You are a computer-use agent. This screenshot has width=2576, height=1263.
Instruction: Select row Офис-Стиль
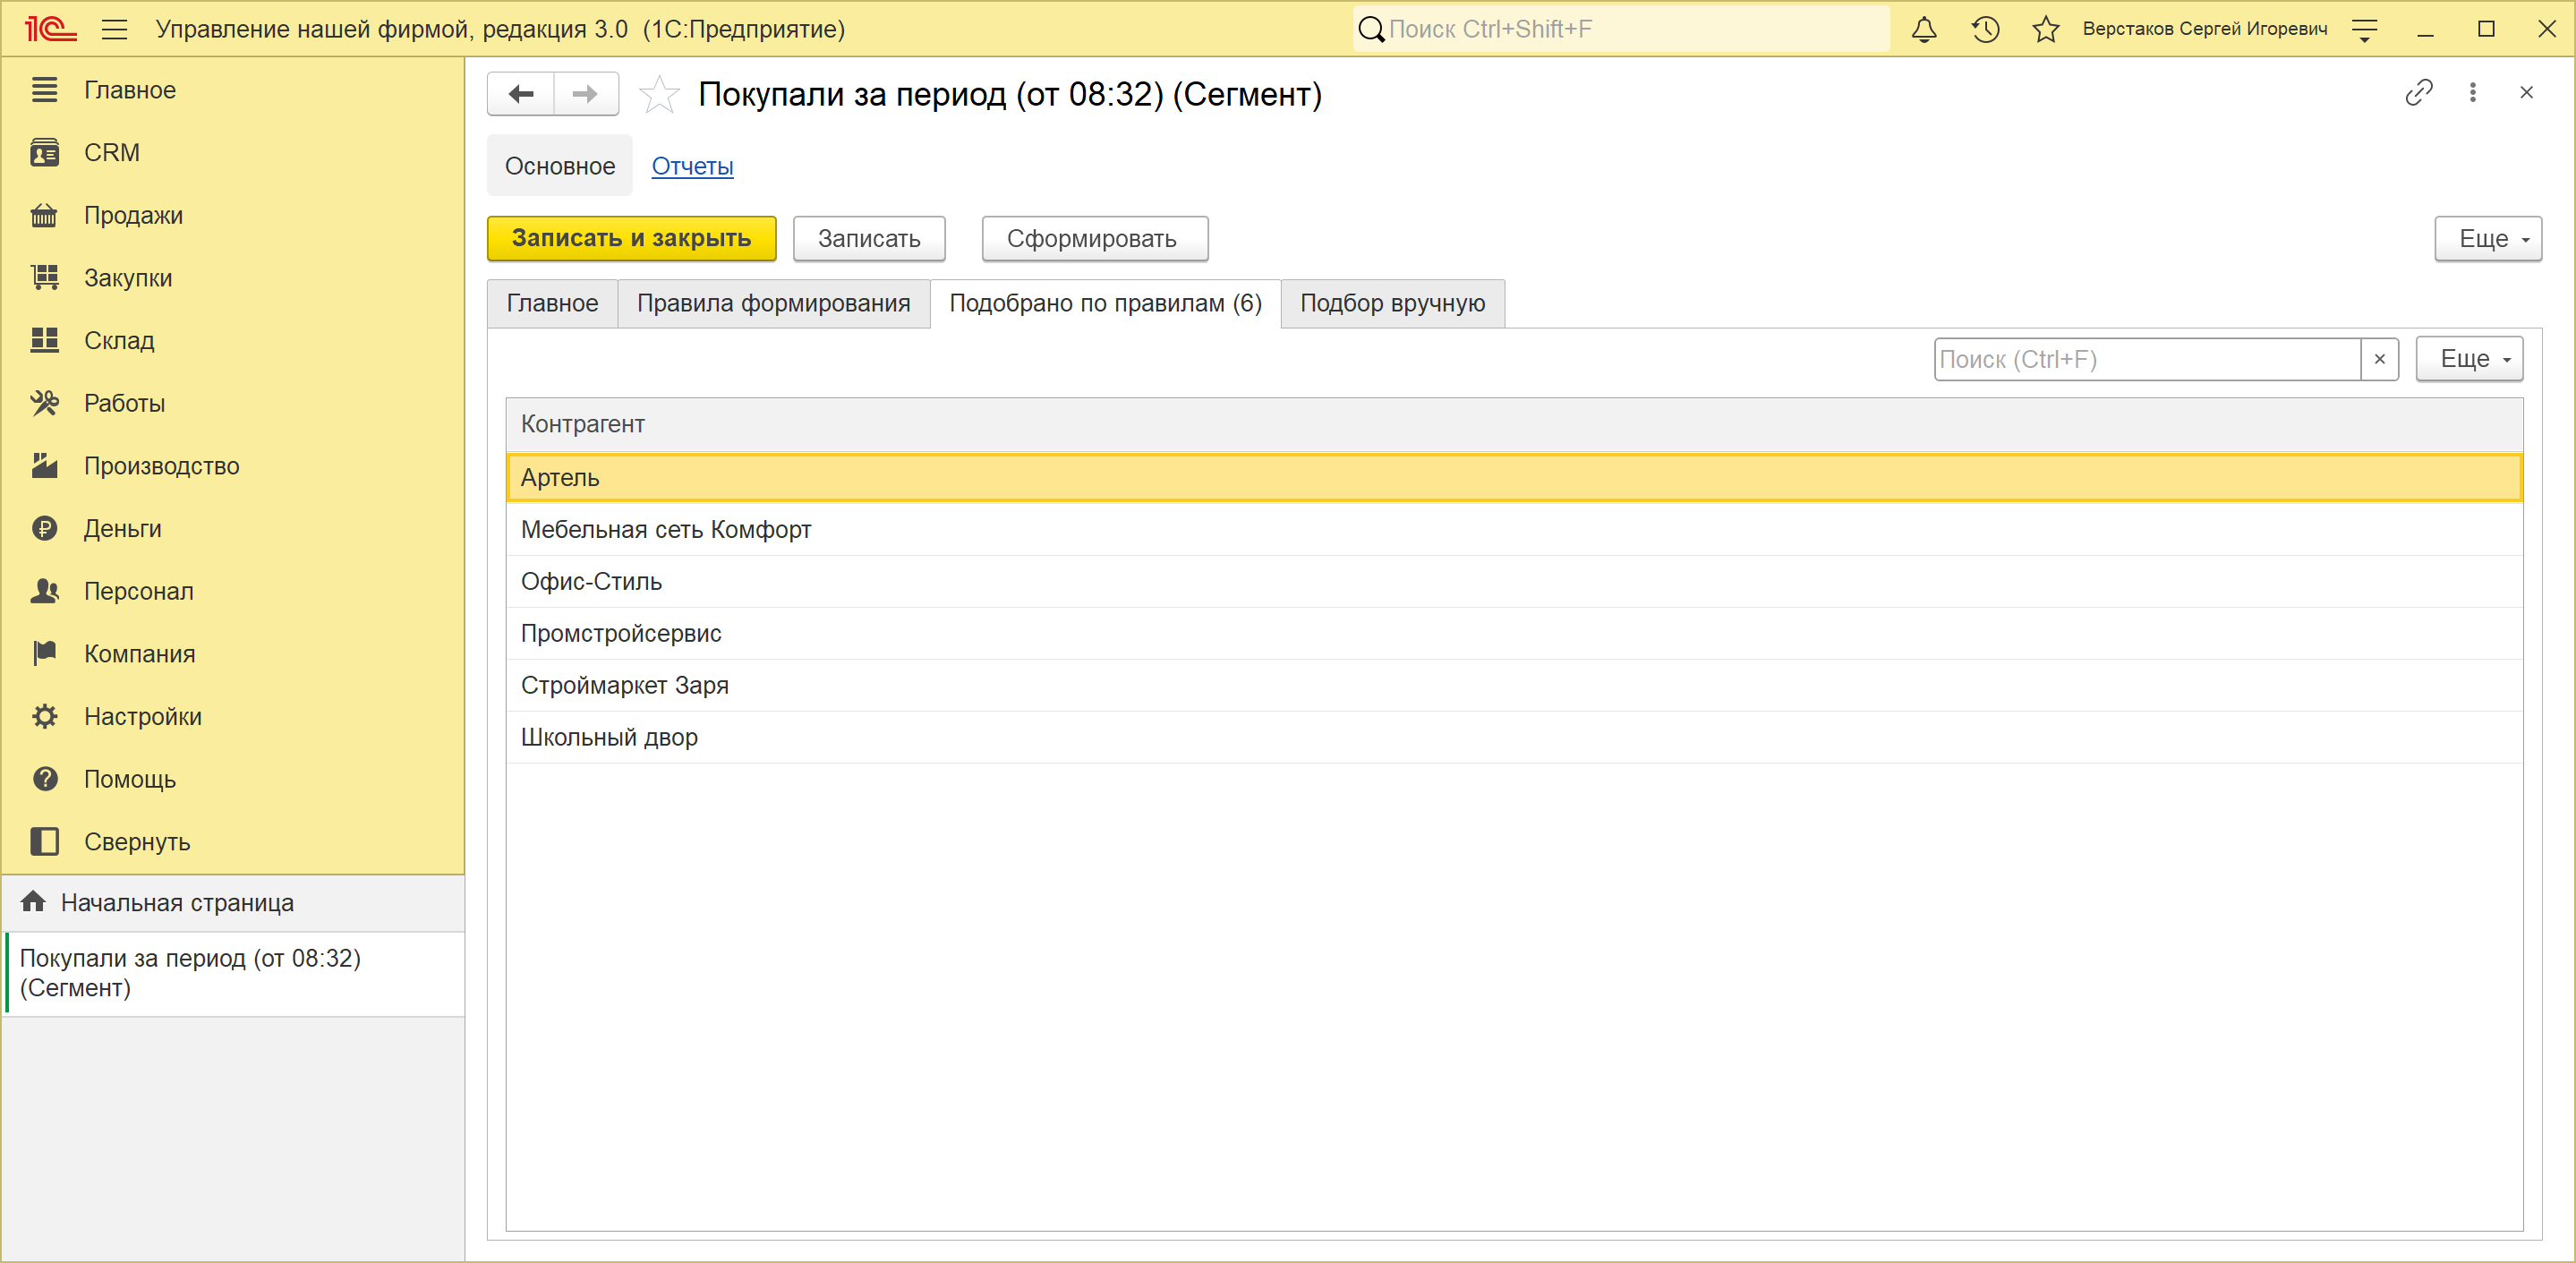(1514, 581)
